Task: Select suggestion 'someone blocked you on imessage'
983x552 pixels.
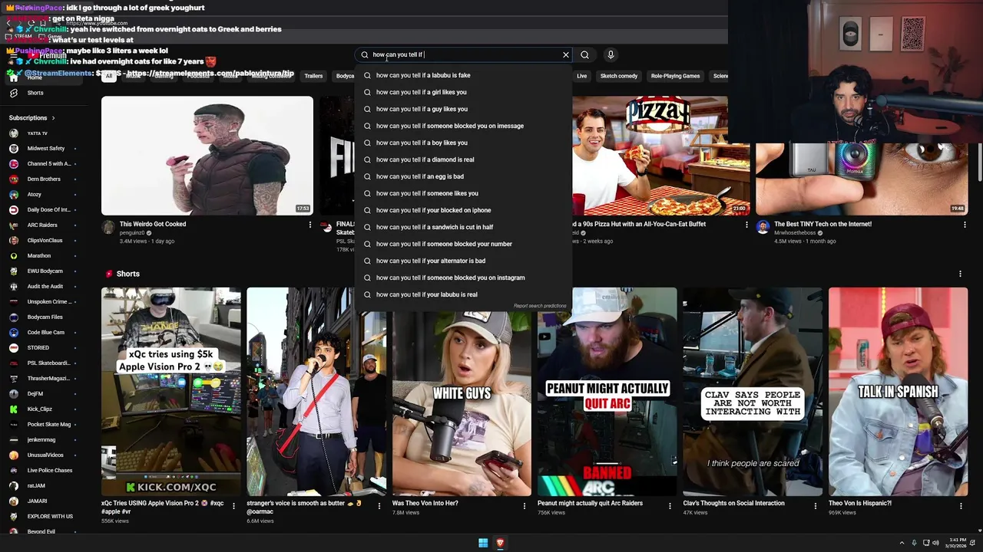Action: [463, 126]
